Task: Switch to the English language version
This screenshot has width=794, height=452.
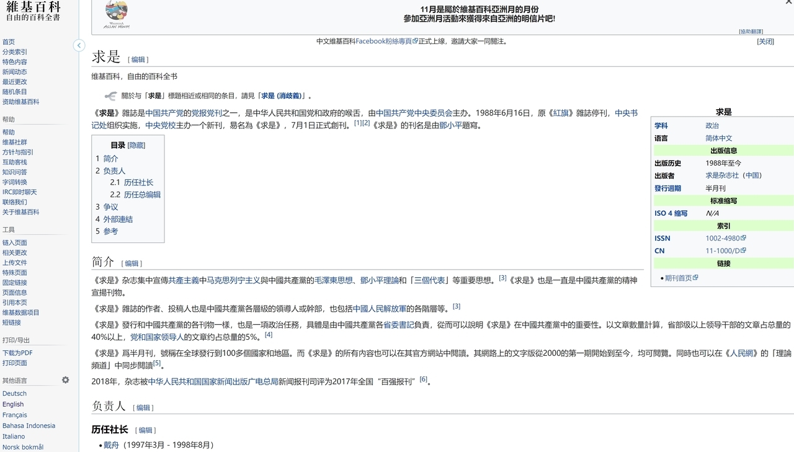Action: pyautogui.click(x=13, y=404)
